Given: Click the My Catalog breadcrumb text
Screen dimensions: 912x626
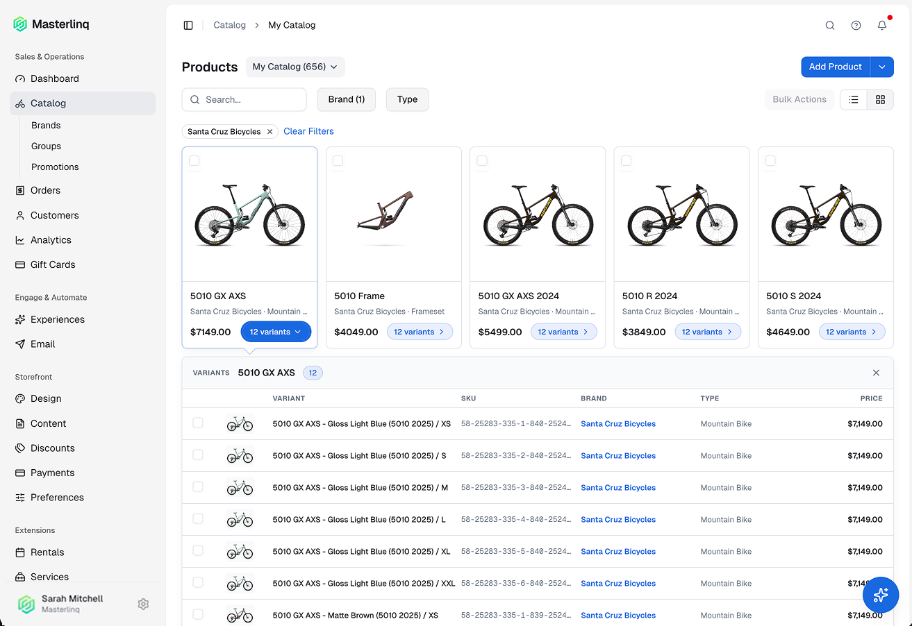Looking at the screenshot, I should point(292,25).
